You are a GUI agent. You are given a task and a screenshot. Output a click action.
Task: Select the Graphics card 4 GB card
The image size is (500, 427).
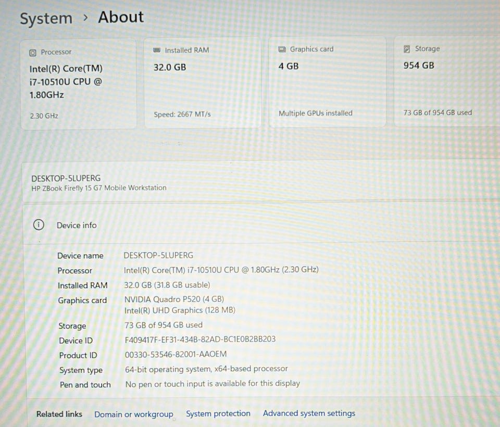click(x=328, y=82)
